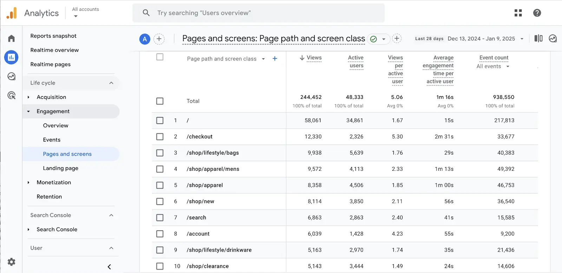
Task: Open Admin settings gear icon
Action: click(x=11, y=262)
